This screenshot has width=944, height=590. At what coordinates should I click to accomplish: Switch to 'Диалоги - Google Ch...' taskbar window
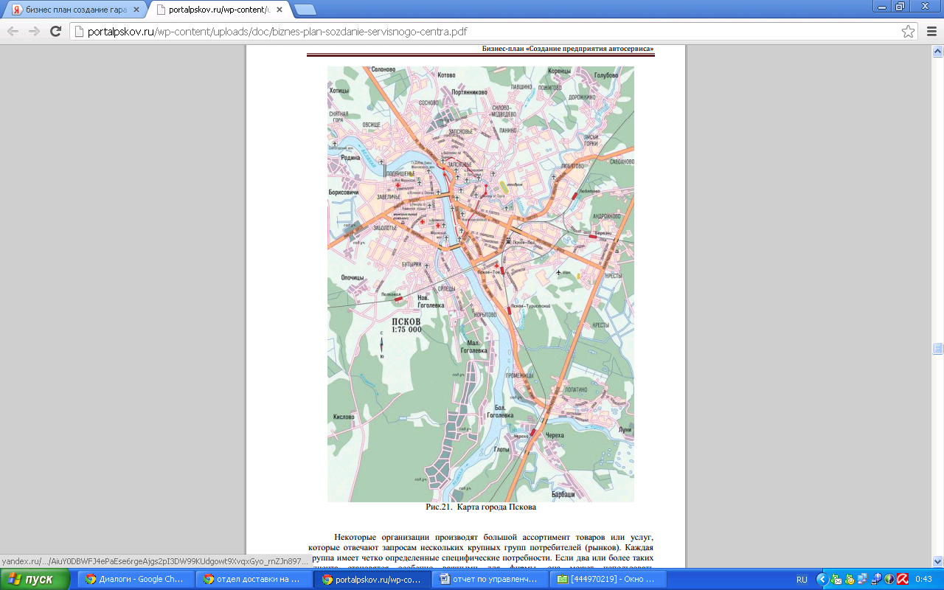[135, 579]
